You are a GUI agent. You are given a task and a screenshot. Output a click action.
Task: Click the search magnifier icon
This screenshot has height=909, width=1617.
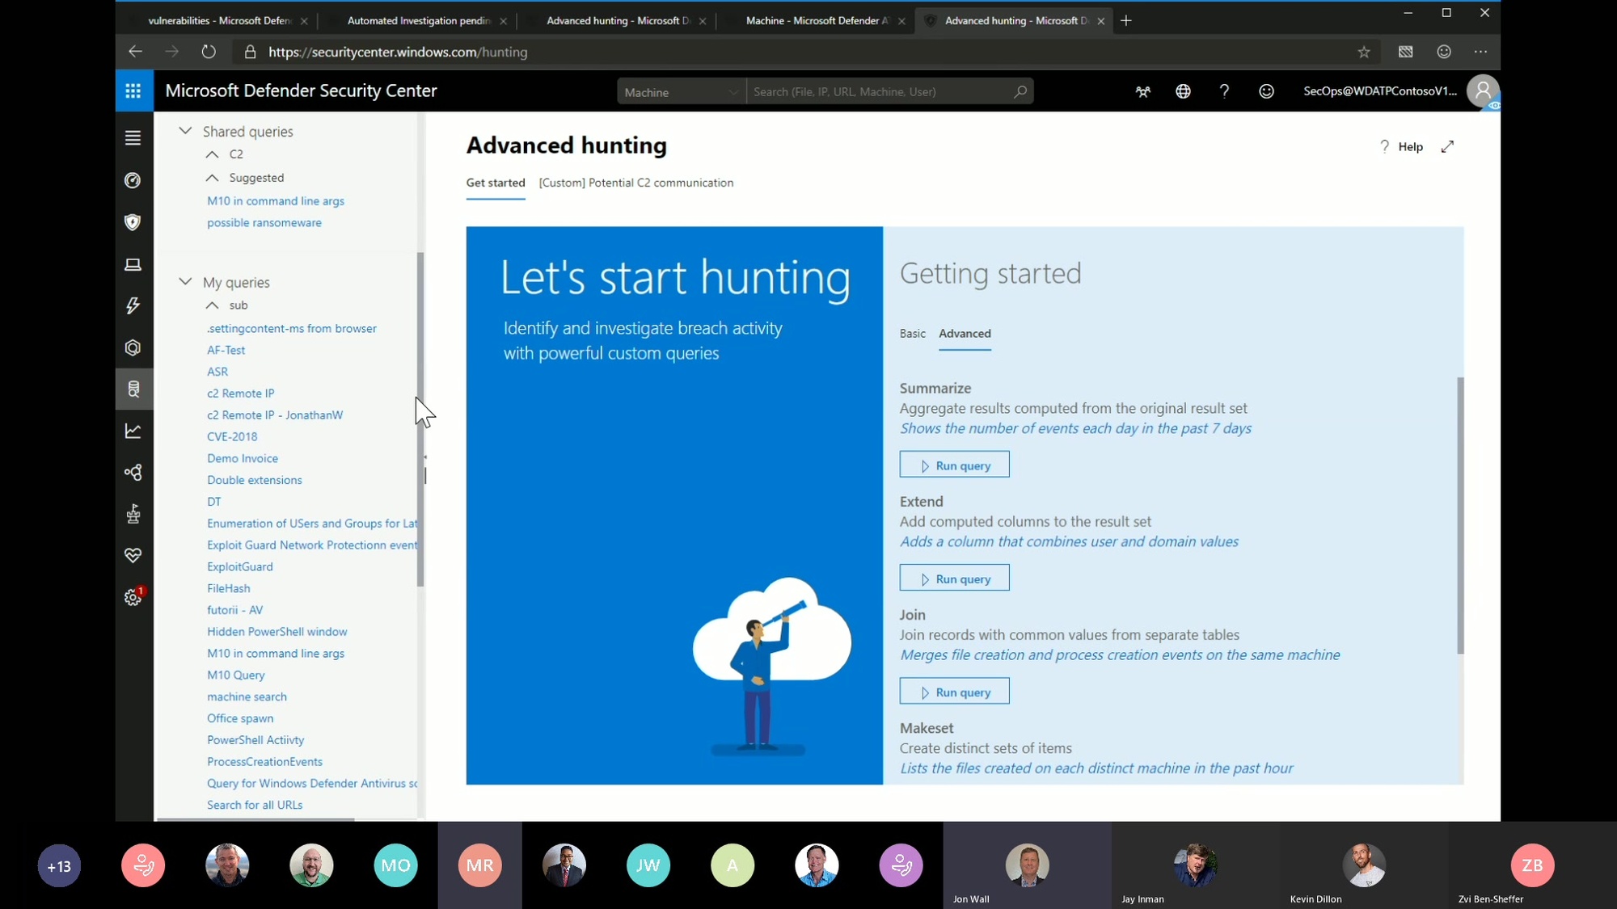pyautogui.click(x=1020, y=91)
